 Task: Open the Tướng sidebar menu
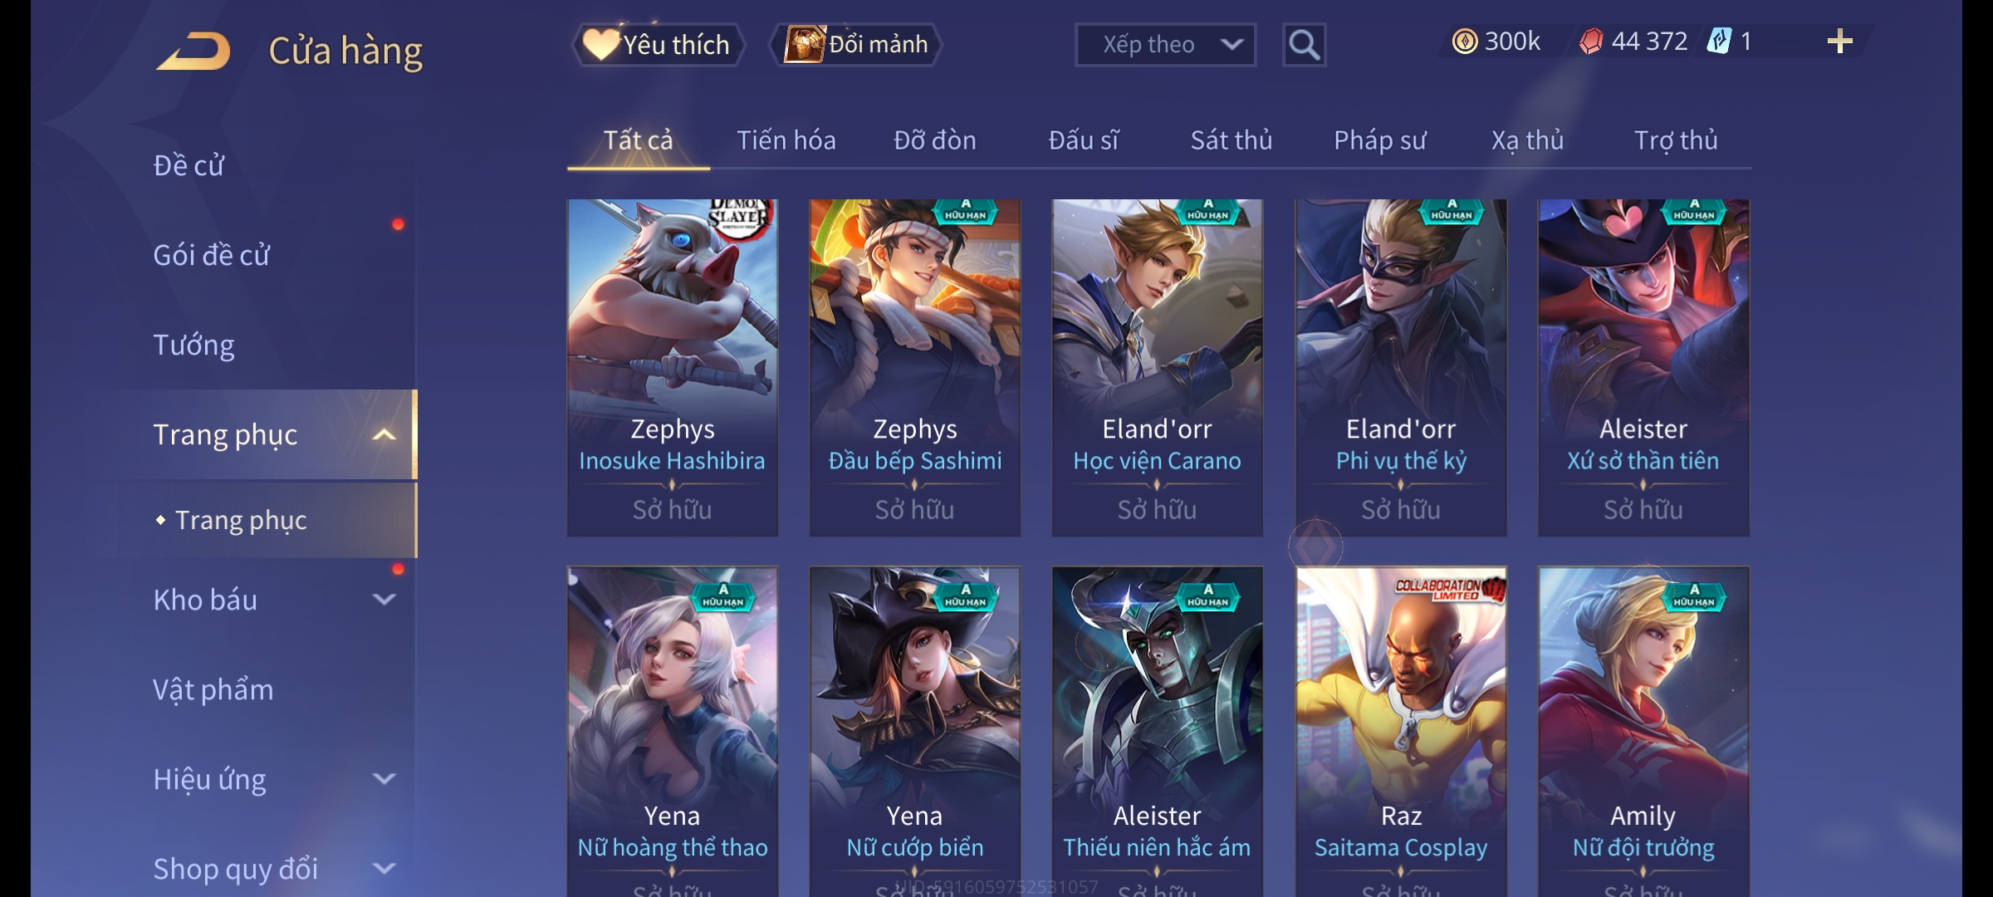(x=194, y=345)
